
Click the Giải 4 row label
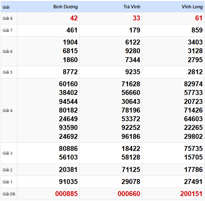tap(7, 110)
